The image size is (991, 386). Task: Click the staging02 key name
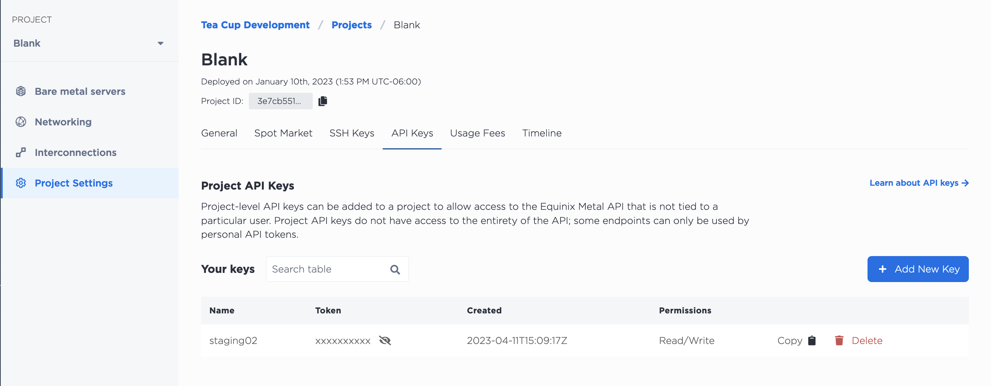233,341
